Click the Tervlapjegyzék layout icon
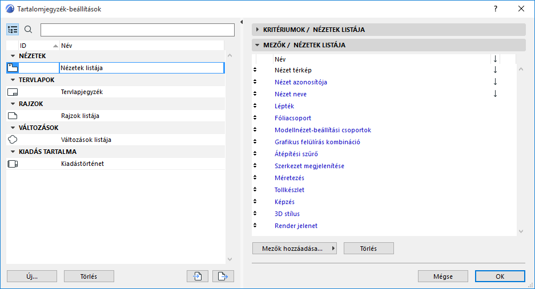Screen dimensions: 535x289 tap(13, 92)
